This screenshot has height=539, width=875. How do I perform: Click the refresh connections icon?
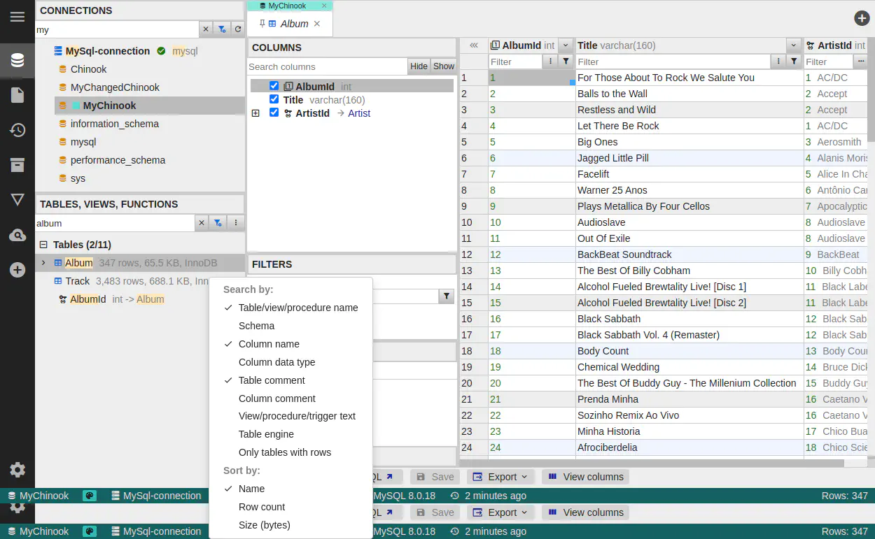point(238,29)
